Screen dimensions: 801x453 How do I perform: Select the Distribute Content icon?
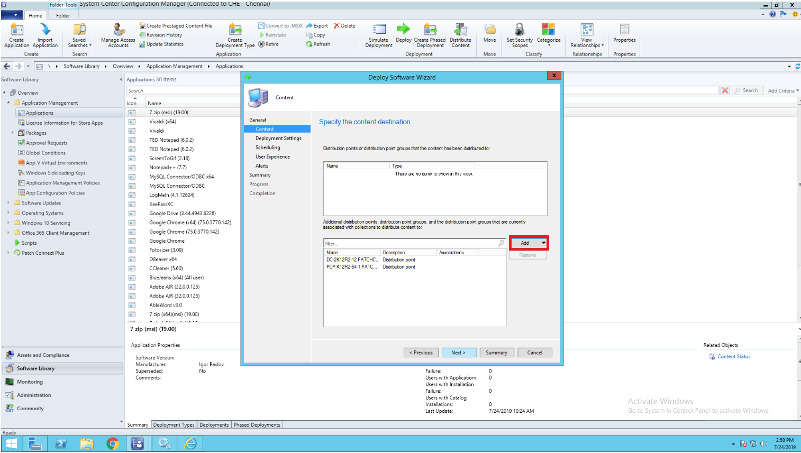pos(460,35)
